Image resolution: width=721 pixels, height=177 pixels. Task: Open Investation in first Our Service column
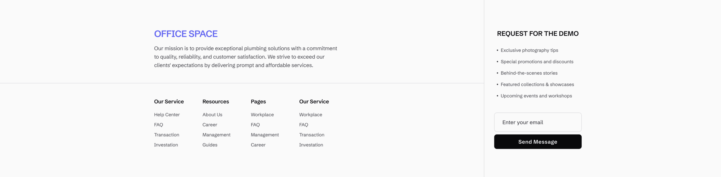(x=166, y=145)
